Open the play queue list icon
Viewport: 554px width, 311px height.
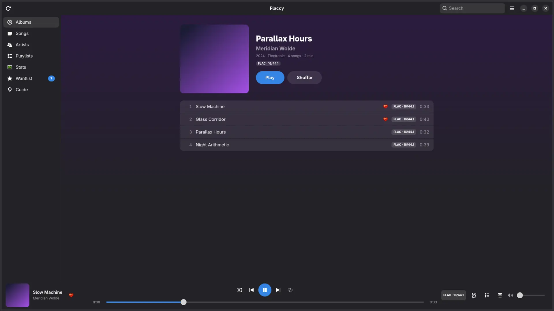click(487, 295)
